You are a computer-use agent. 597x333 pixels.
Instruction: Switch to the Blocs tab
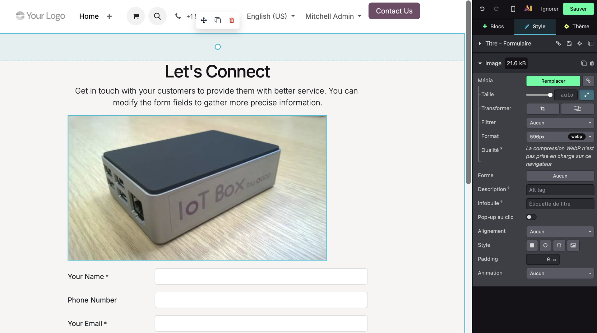coord(493,26)
